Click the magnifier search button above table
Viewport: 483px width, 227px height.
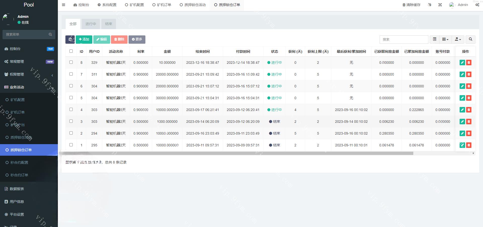pyautogui.click(x=470, y=39)
